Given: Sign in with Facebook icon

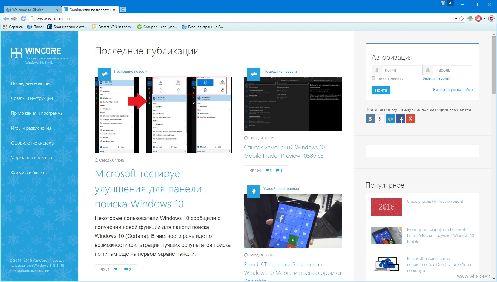Looking at the screenshot, I should (x=401, y=119).
